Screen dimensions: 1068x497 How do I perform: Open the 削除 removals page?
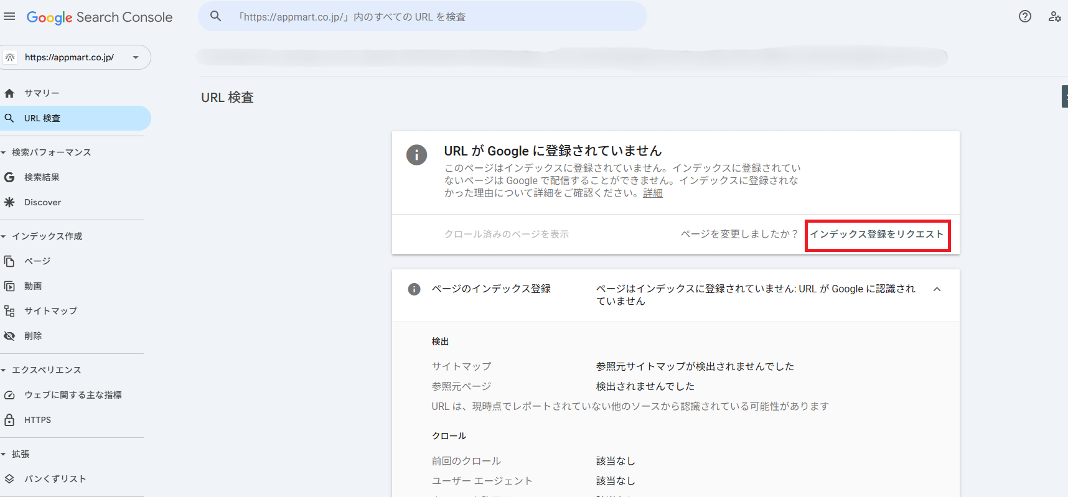click(75, 336)
